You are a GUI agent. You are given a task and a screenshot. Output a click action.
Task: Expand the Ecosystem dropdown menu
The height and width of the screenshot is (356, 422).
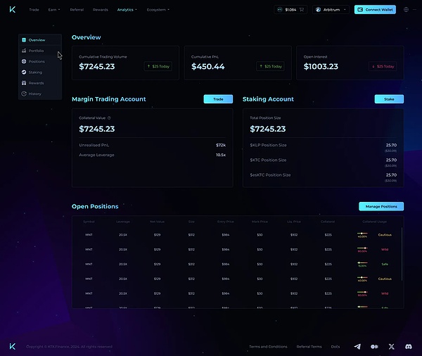159,10
